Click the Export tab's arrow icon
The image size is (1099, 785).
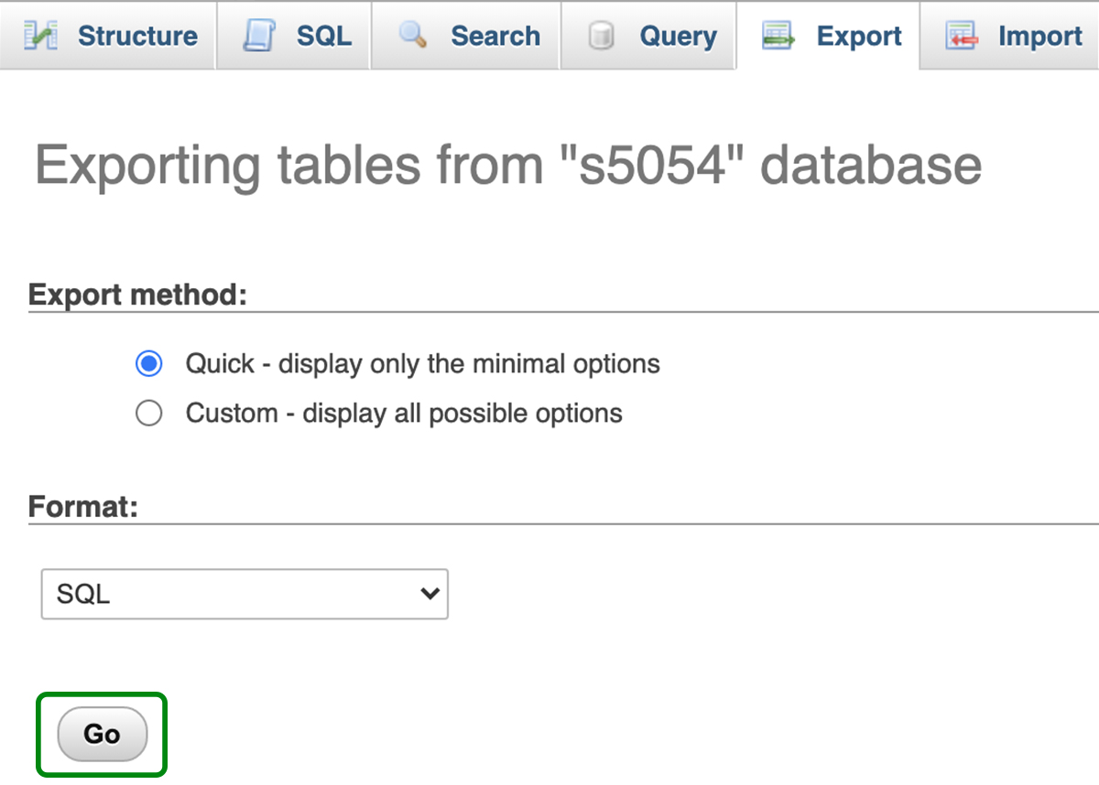[778, 36]
